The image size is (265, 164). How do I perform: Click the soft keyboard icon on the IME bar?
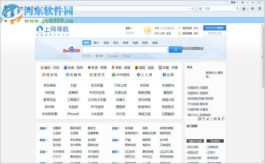point(215,118)
